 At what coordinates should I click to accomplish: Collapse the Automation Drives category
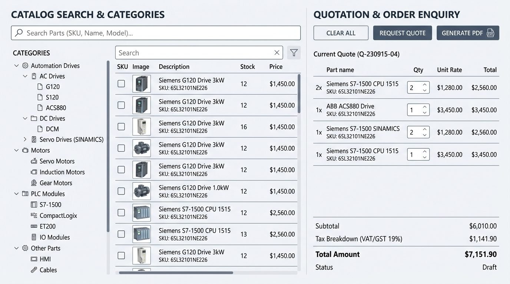[x=16, y=65]
